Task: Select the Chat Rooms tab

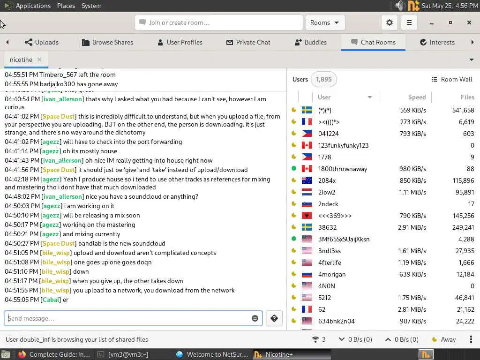Action: (373, 42)
